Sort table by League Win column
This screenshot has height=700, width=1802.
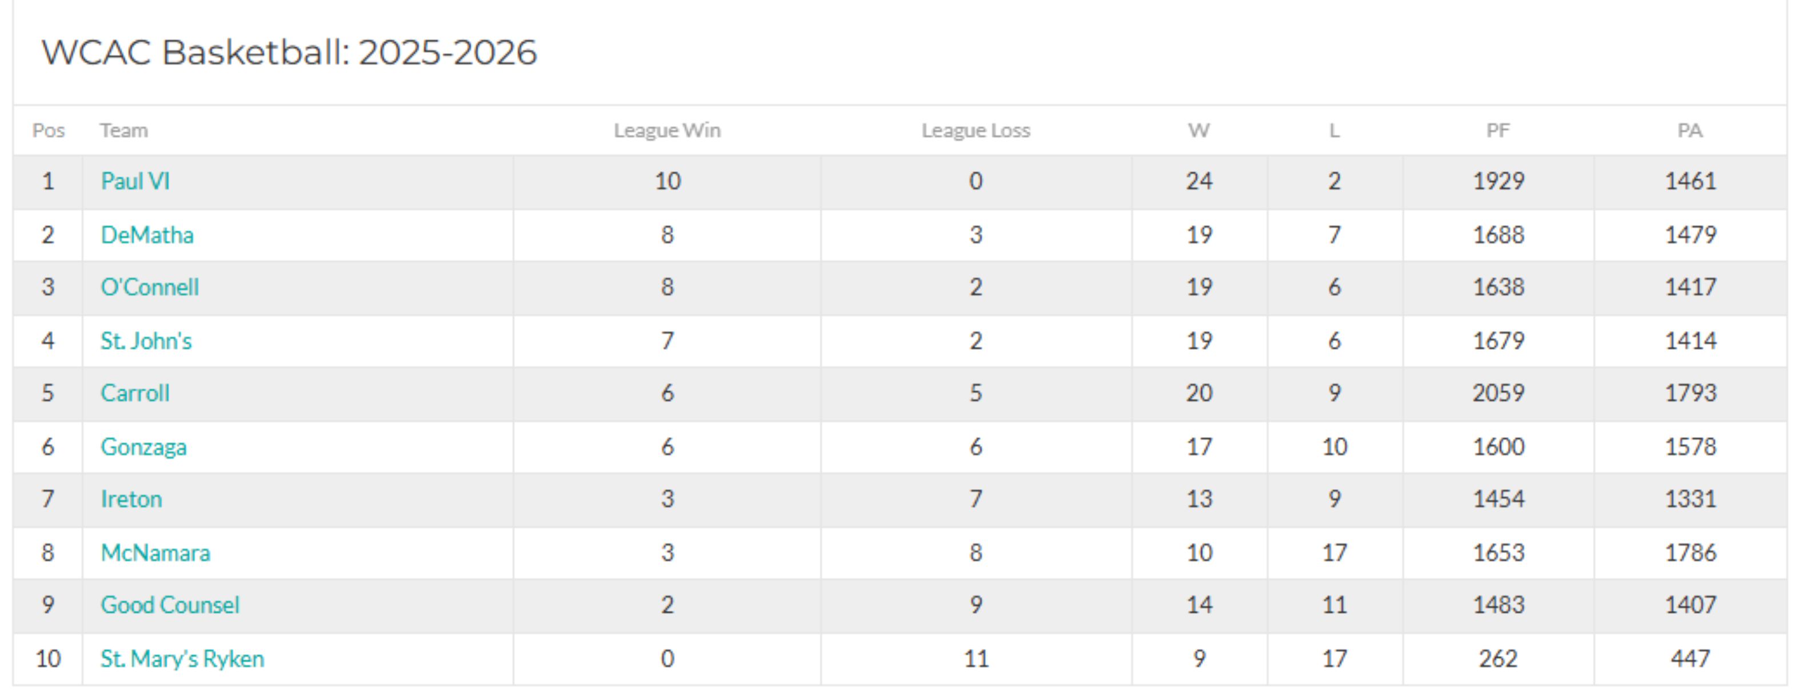[x=668, y=131]
